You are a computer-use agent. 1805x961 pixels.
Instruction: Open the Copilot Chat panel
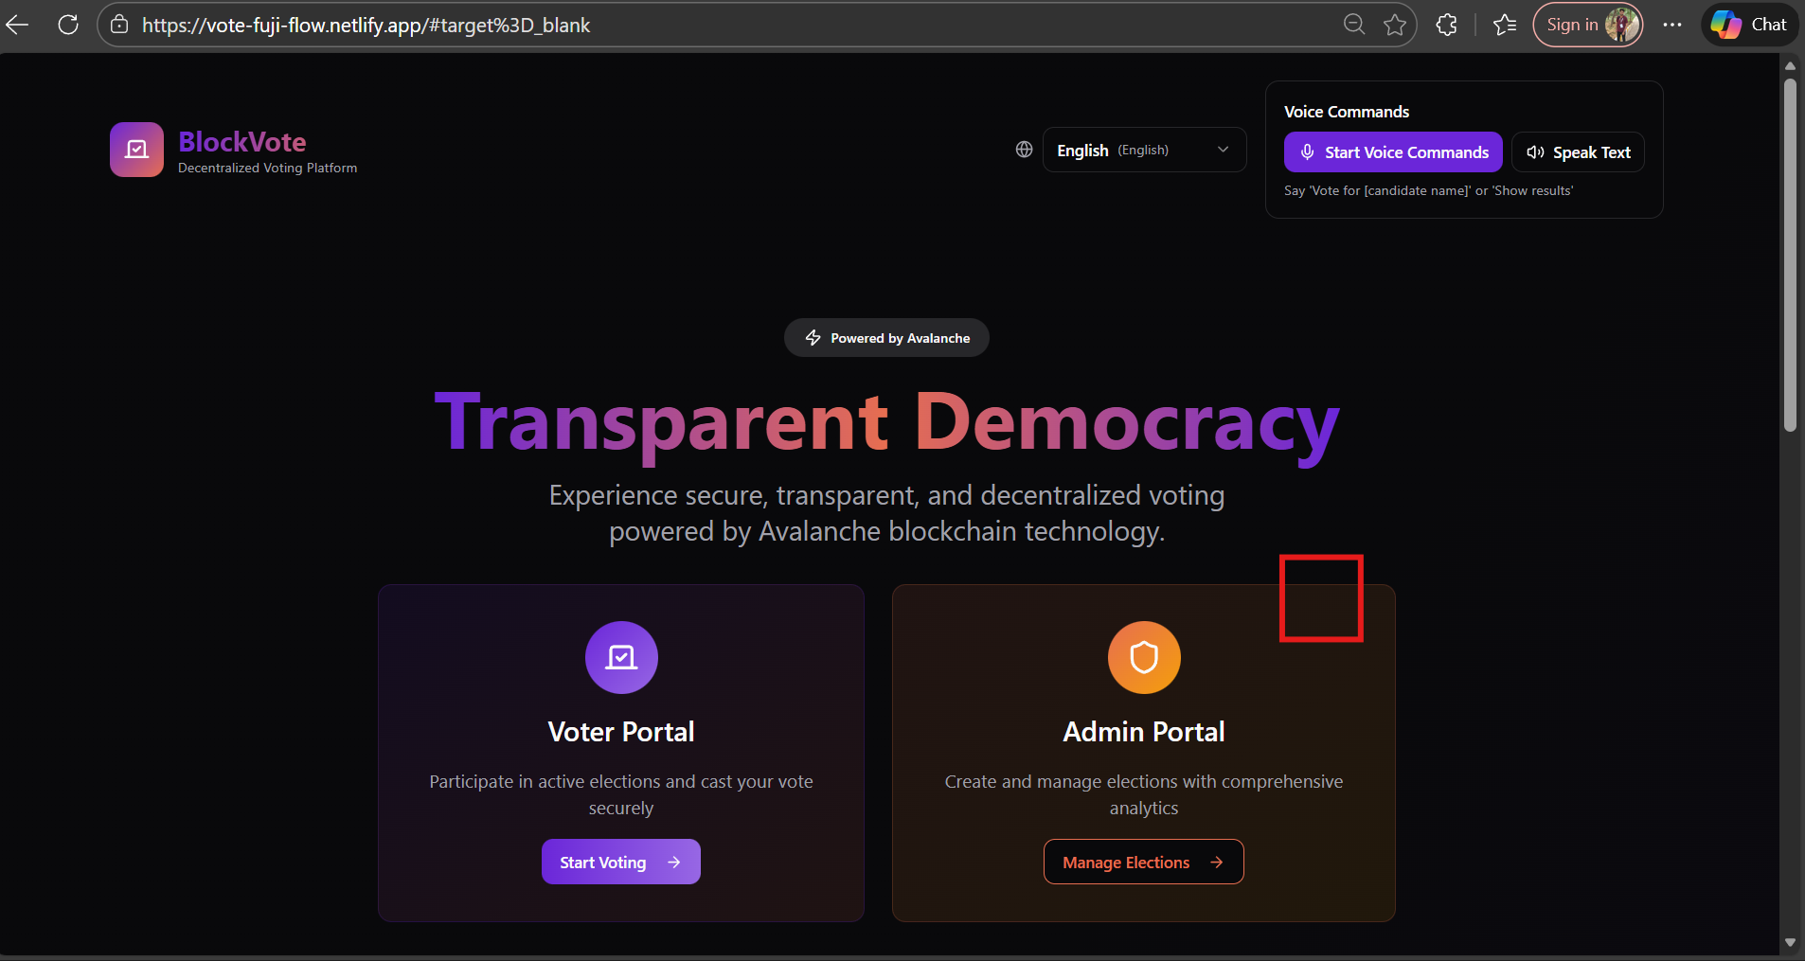point(1750,25)
